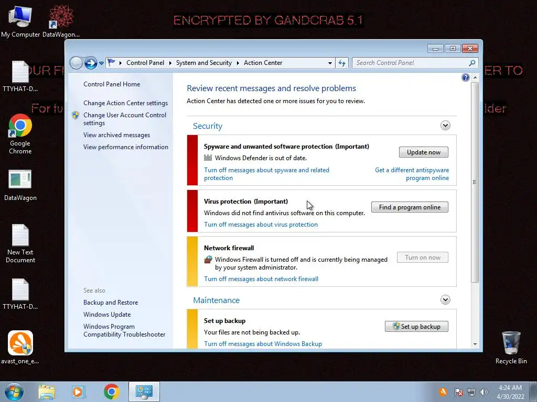537x402 pixels.
Task: Open My Computer desktop icon
Action: [x=20, y=21]
